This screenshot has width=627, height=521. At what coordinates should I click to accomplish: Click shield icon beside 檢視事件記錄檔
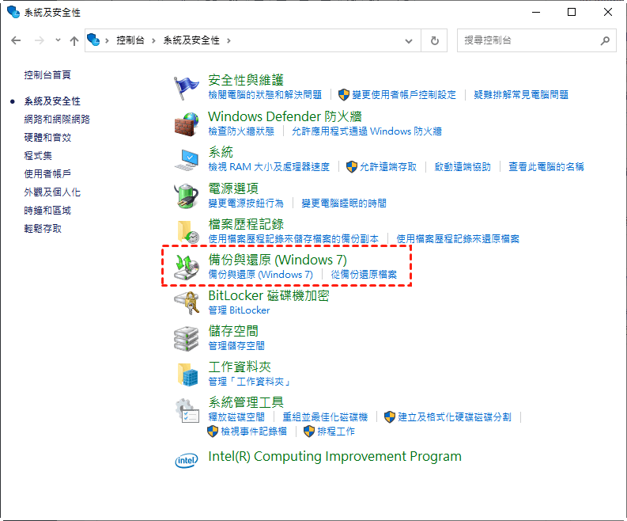point(213,432)
